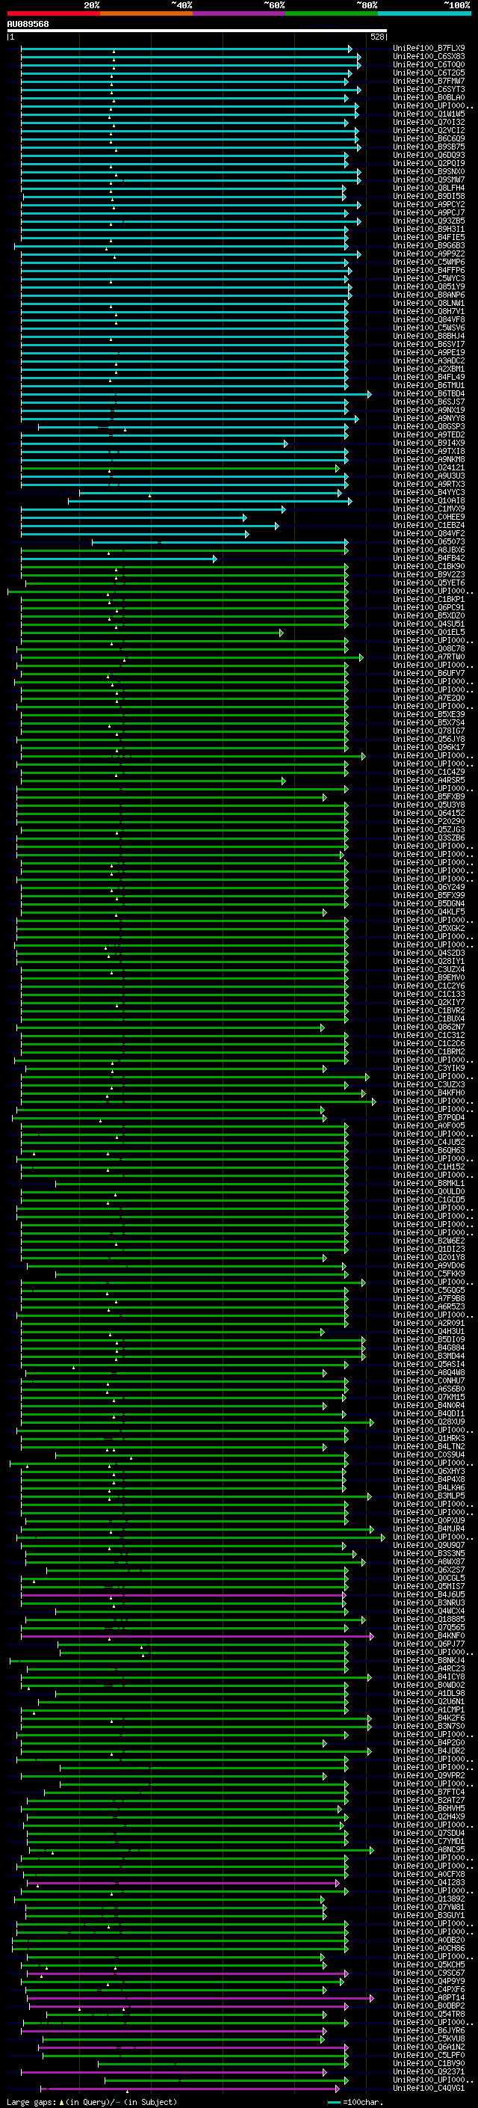The image size is (478, 2108).
Task: Select hit UniRef100_C0HEE9
Action: [429, 517]
